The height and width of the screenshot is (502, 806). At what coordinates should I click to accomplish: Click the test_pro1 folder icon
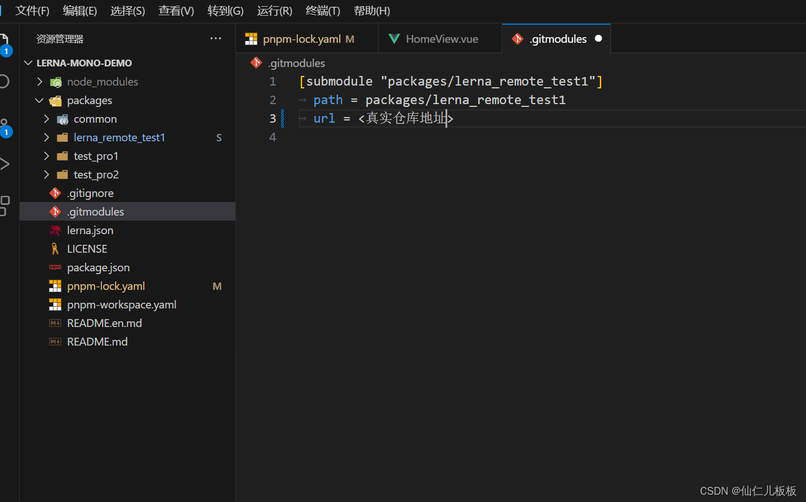(x=63, y=156)
